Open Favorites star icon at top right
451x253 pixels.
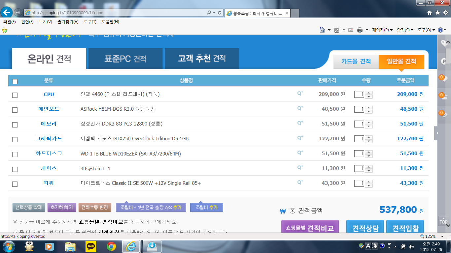tap(437, 13)
